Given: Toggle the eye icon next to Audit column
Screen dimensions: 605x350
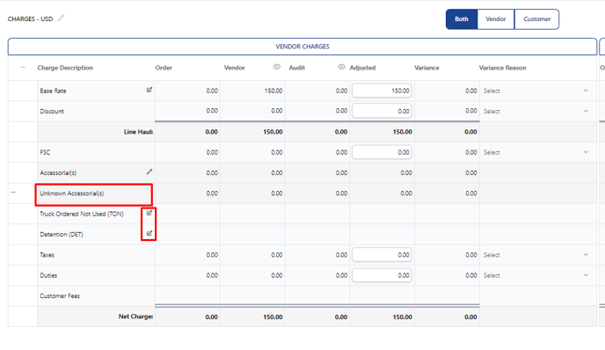Looking at the screenshot, I should pyautogui.click(x=341, y=67).
